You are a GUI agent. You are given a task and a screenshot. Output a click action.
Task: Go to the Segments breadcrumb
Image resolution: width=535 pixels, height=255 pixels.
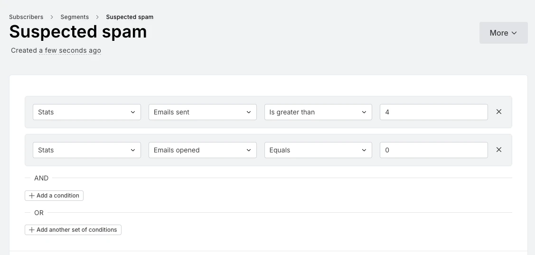click(x=75, y=17)
